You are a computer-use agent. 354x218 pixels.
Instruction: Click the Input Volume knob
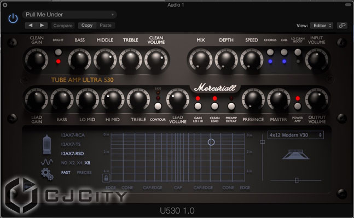coord(317,60)
